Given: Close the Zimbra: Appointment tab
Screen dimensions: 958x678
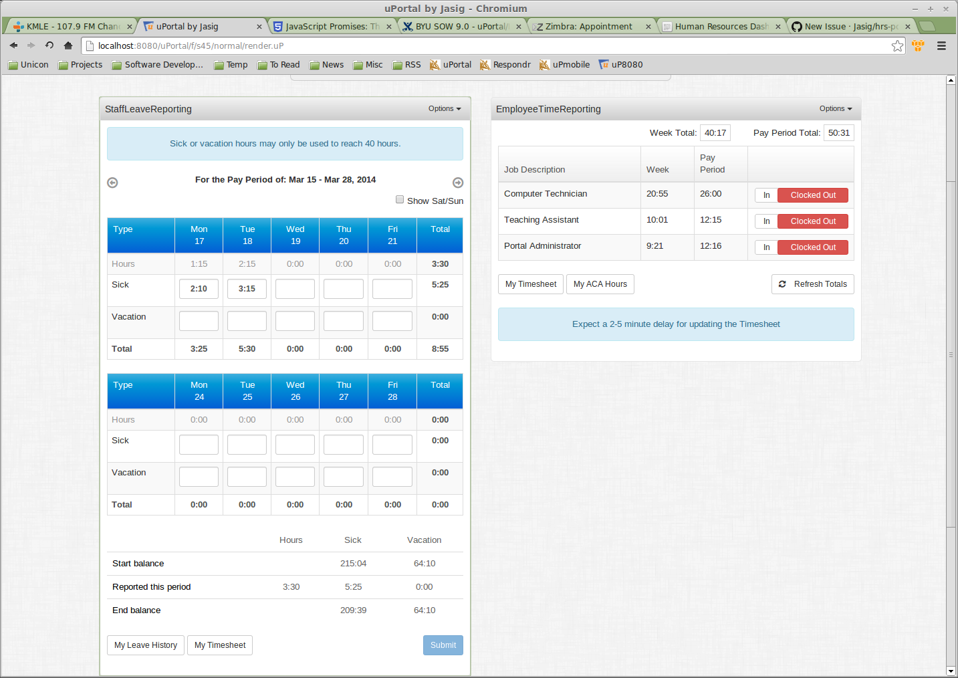Looking at the screenshot, I should coord(648,27).
